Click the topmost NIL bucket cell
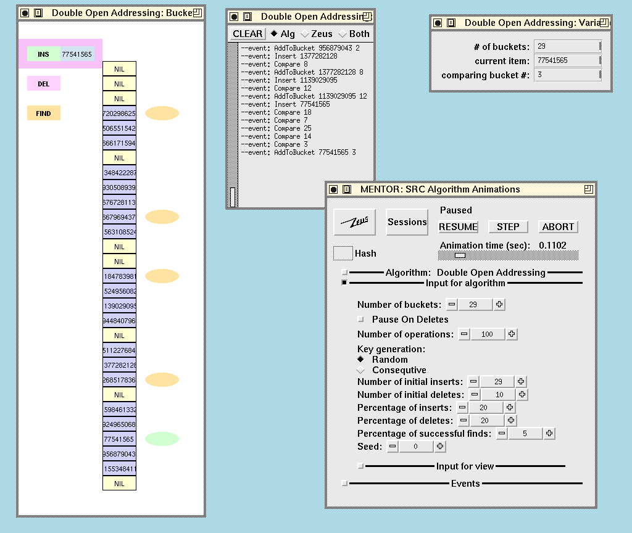Image resolution: width=632 pixels, height=533 pixels. [119, 69]
